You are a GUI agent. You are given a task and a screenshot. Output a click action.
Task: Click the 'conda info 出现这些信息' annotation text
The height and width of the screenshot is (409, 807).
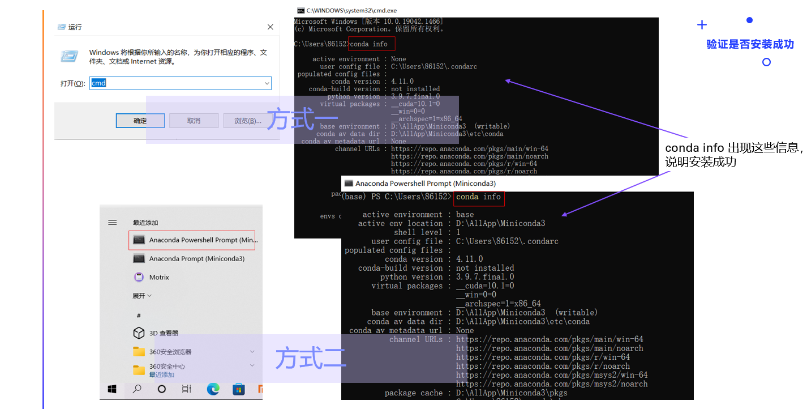pyautogui.click(x=733, y=148)
